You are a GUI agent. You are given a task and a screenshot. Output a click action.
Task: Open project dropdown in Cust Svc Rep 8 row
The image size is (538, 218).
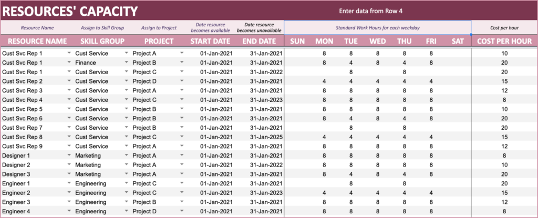coord(182,137)
